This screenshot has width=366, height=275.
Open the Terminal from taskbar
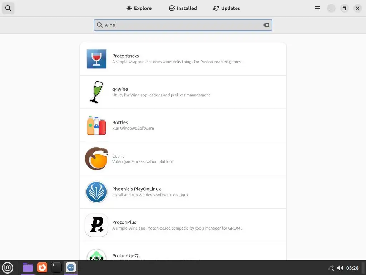pos(56,267)
